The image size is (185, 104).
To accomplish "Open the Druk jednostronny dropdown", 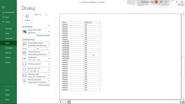I will click(36, 53).
